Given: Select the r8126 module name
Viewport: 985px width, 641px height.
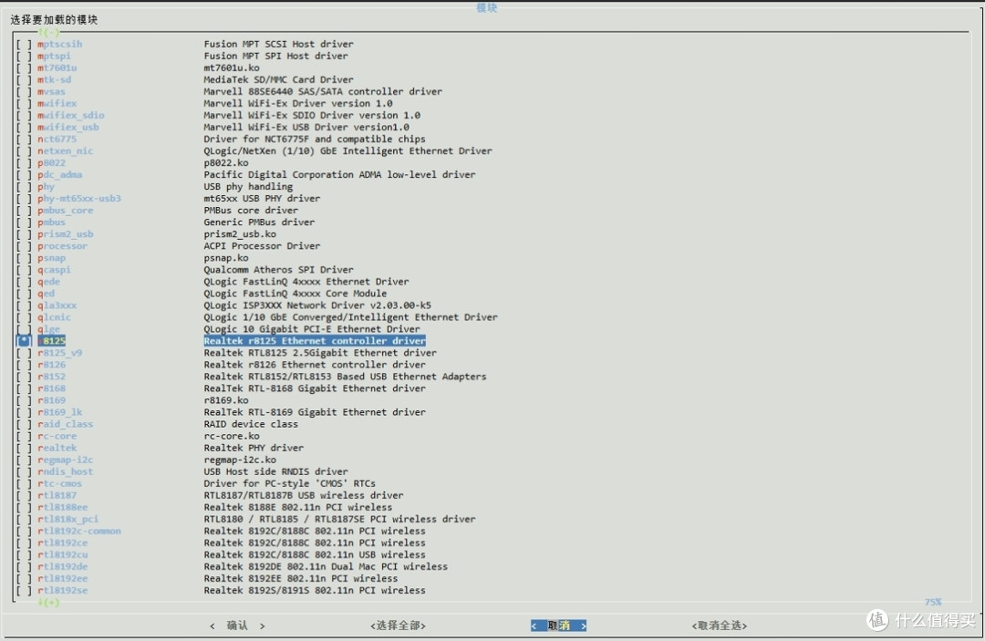Looking at the screenshot, I should point(51,365).
